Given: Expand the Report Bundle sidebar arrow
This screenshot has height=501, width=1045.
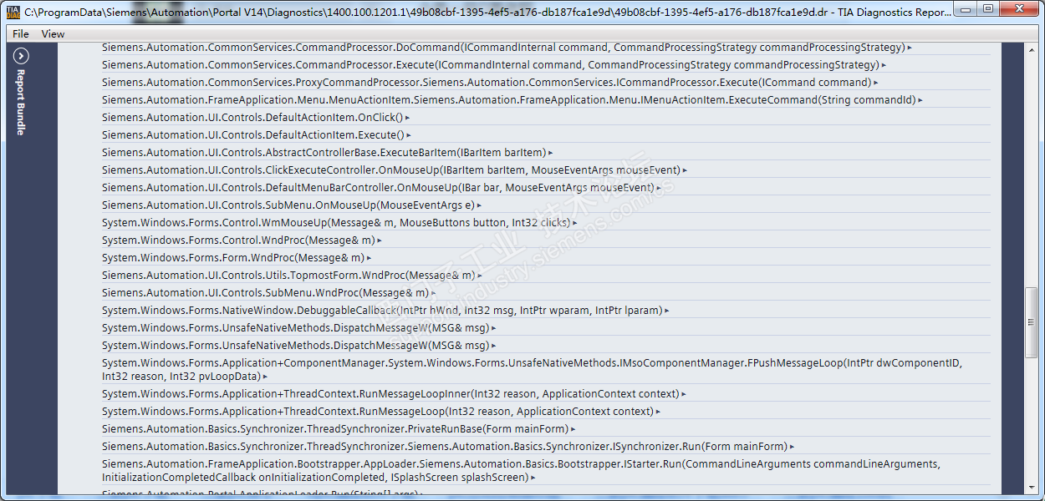Looking at the screenshot, I should [22, 56].
